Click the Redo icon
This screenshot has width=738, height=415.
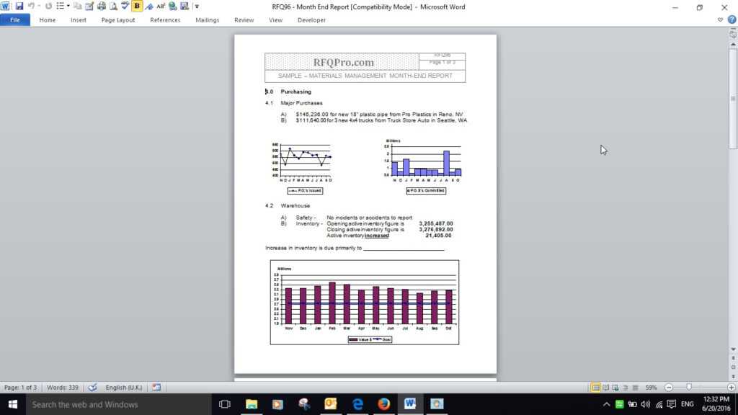pyautogui.click(x=48, y=6)
